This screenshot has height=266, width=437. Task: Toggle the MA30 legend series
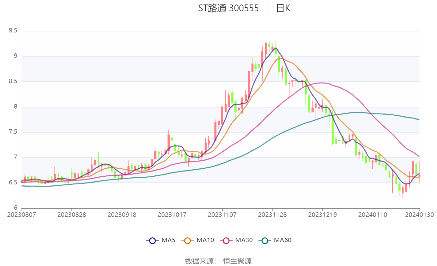pos(236,240)
